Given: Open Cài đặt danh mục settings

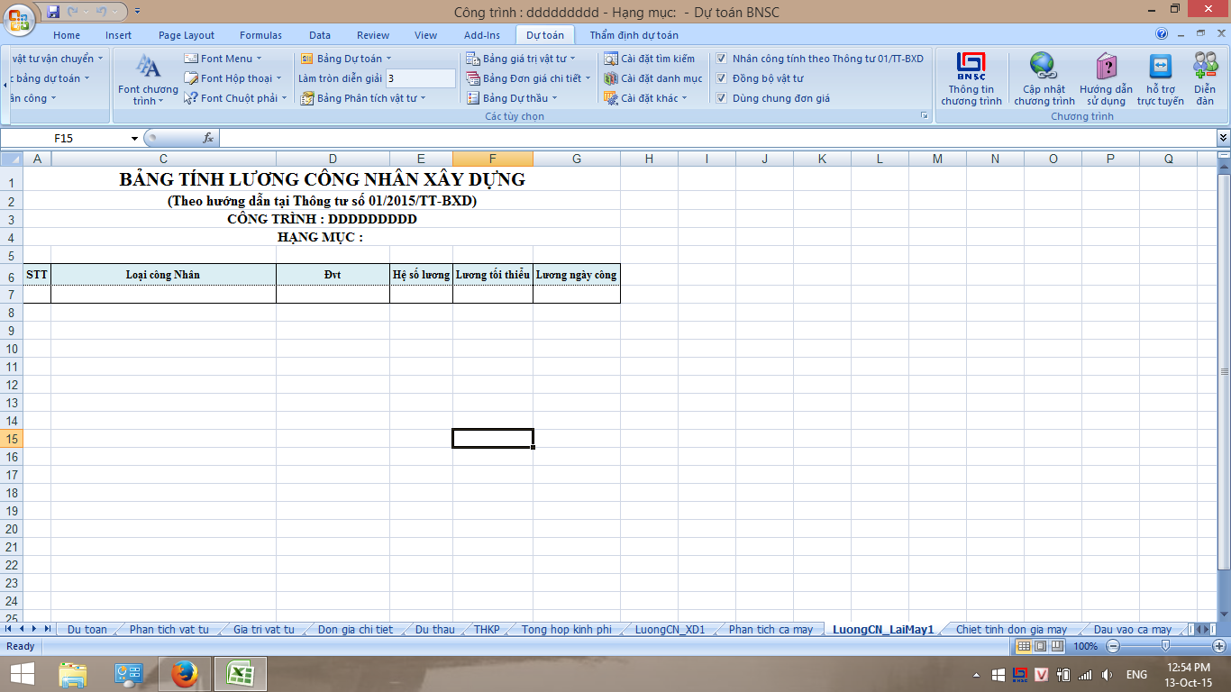Looking at the screenshot, I should coord(652,78).
